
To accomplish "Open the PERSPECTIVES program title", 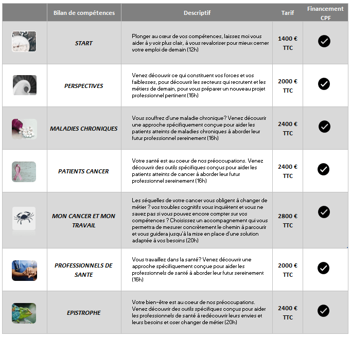I will pos(84,86).
